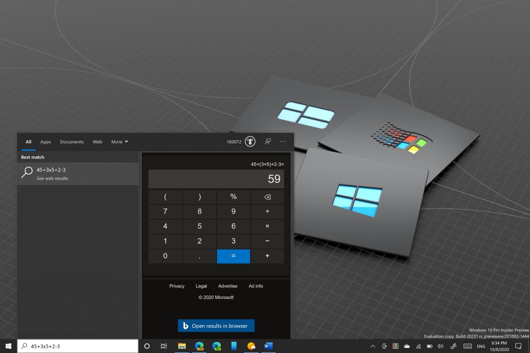Switch to the Web search tab
The height and width of the screenshot is (353, 530).
tap(97, 142)
